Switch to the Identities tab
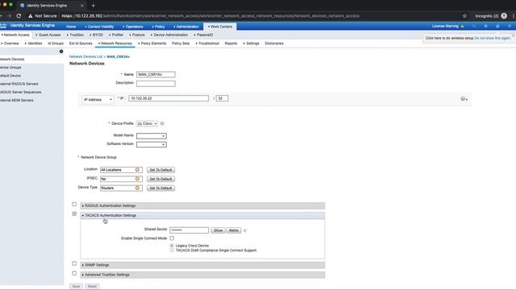The height and width of the screenshot is (290, 516). tap(34, 43)
